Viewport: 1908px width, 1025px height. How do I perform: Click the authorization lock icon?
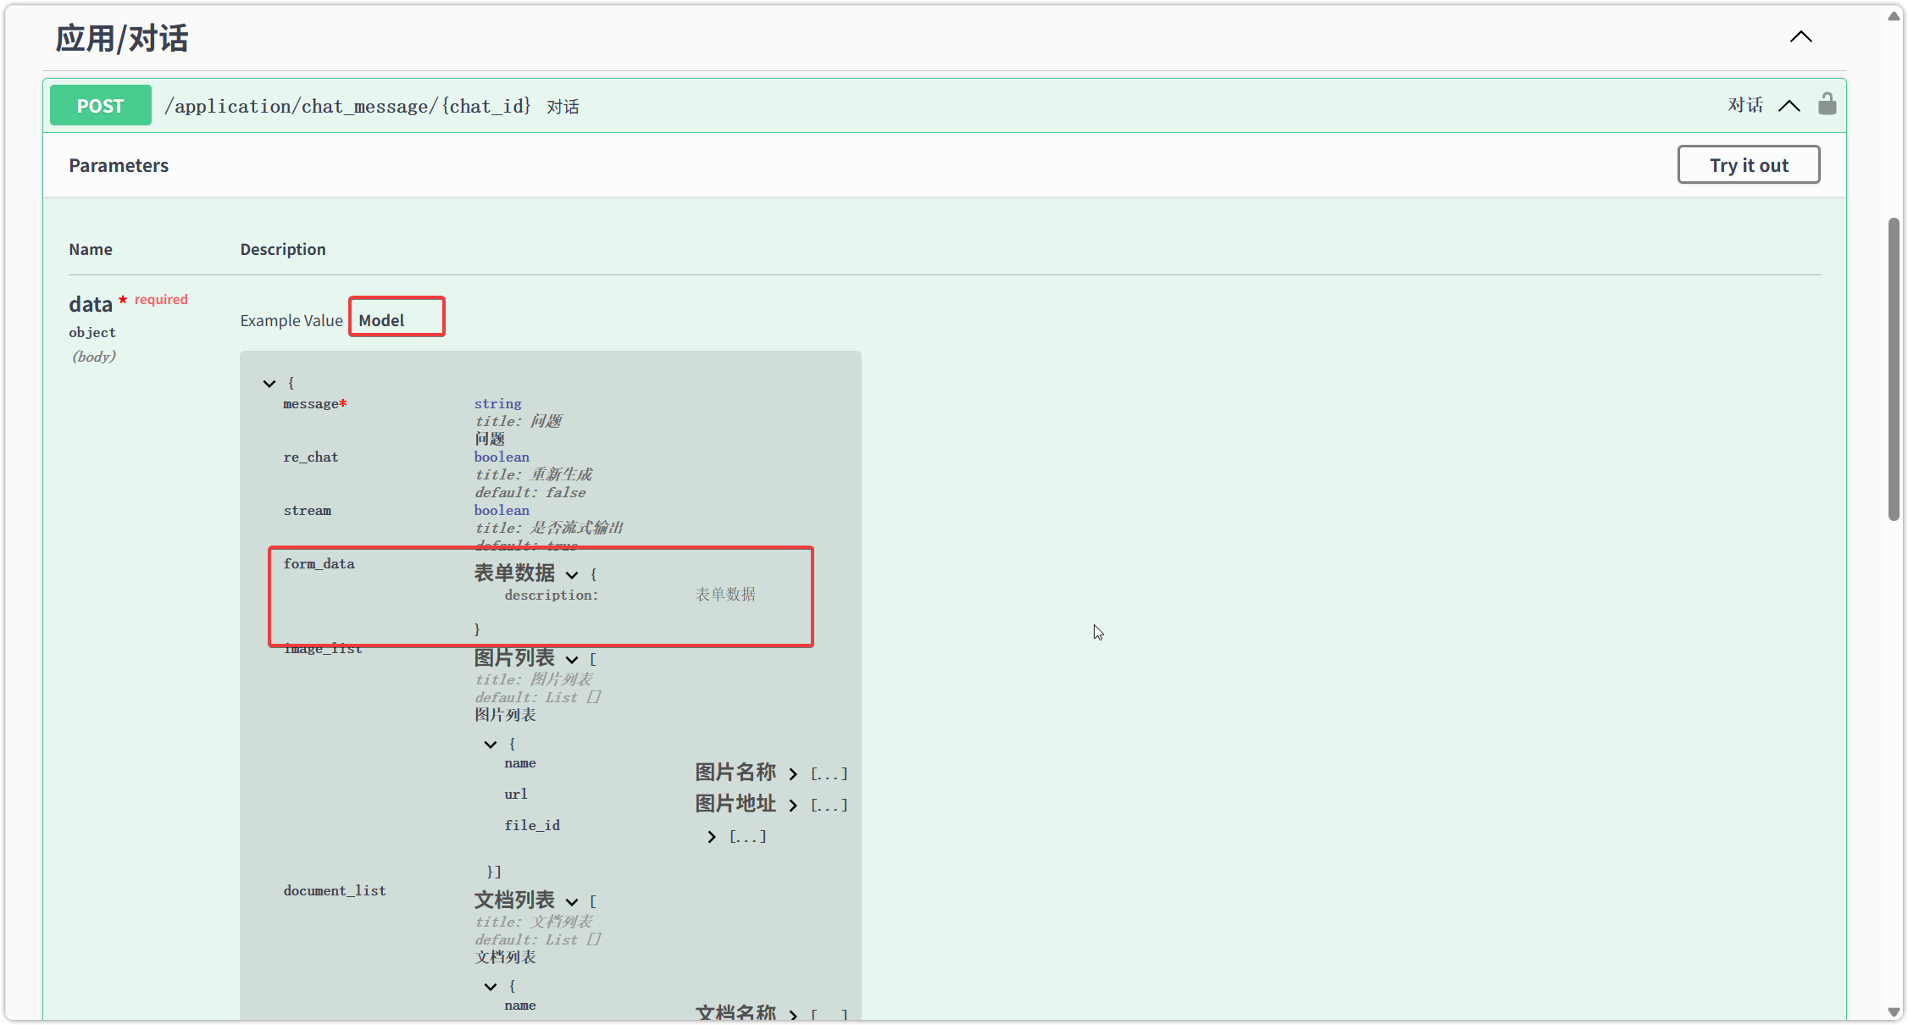tap(1827, 104)
